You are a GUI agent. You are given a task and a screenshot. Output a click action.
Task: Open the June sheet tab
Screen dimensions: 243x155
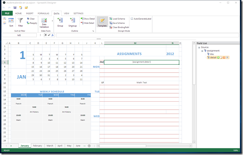78,146
